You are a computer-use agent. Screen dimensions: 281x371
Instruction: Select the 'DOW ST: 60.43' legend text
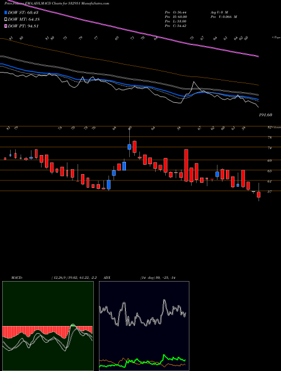23,12
